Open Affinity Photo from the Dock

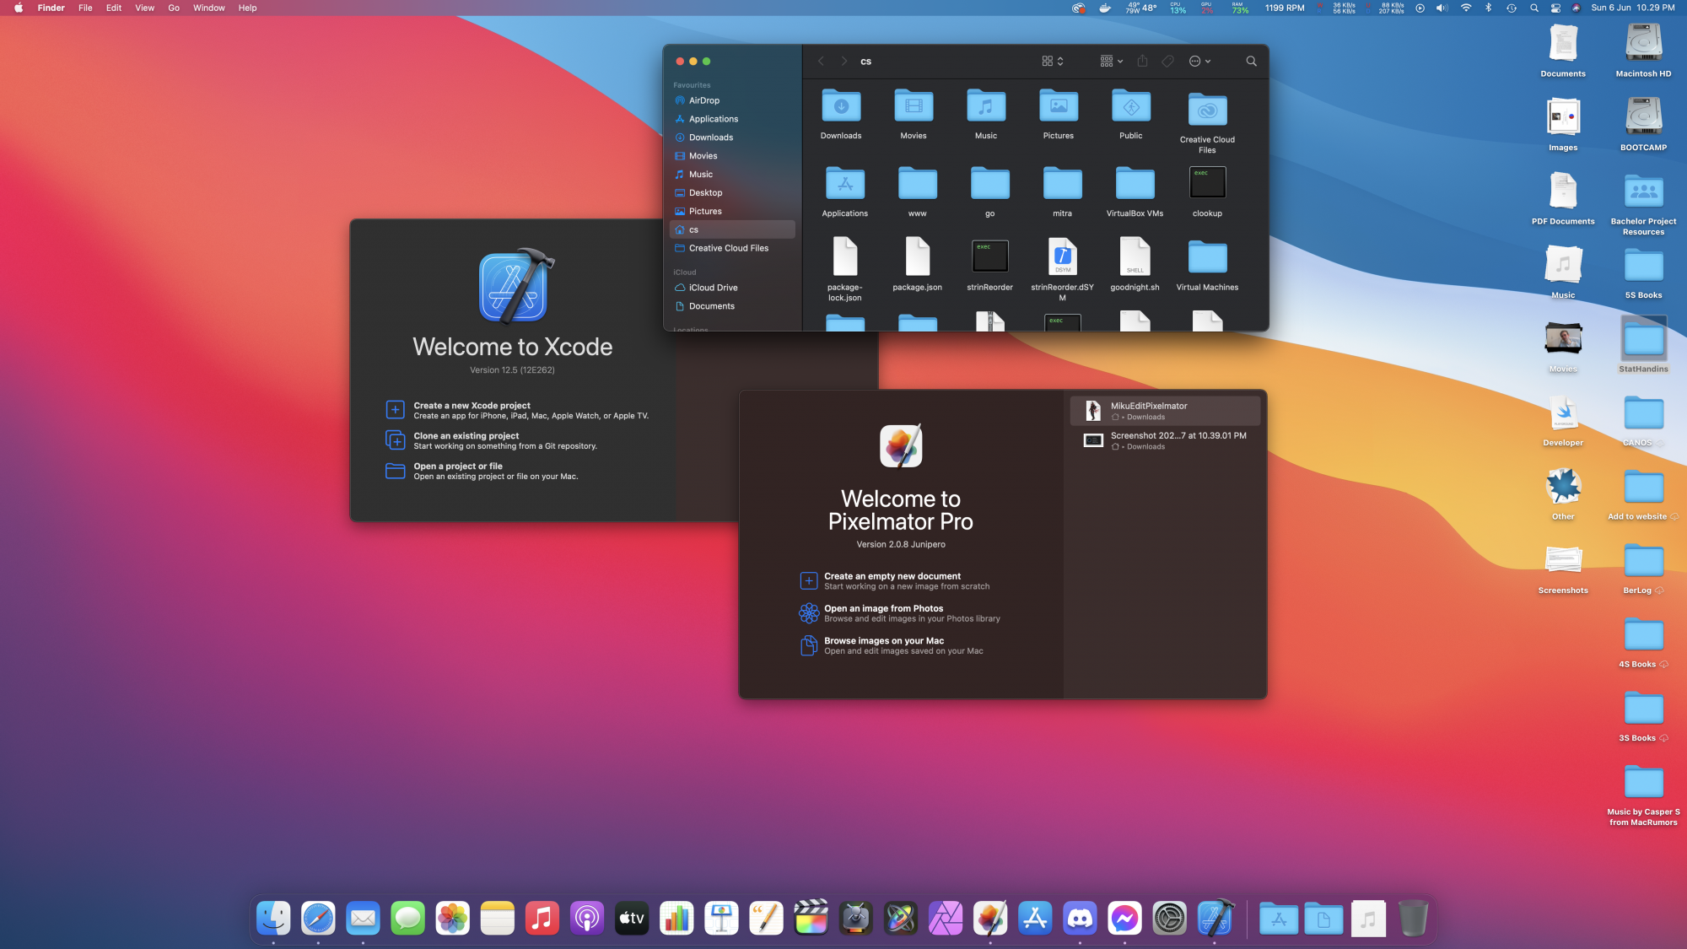[946, 918]
